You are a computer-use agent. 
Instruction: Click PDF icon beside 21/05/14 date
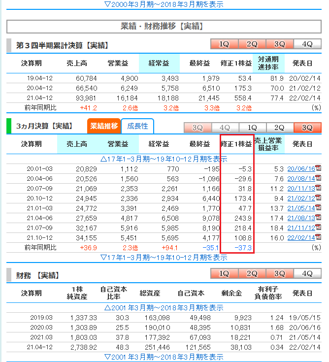point(318,208)
